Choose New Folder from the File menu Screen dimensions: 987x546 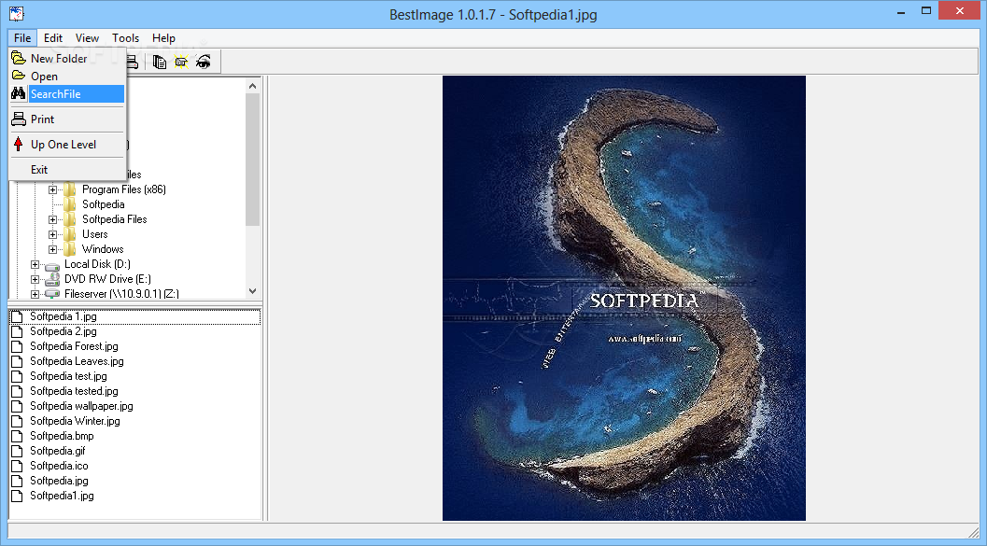(67, 59)
